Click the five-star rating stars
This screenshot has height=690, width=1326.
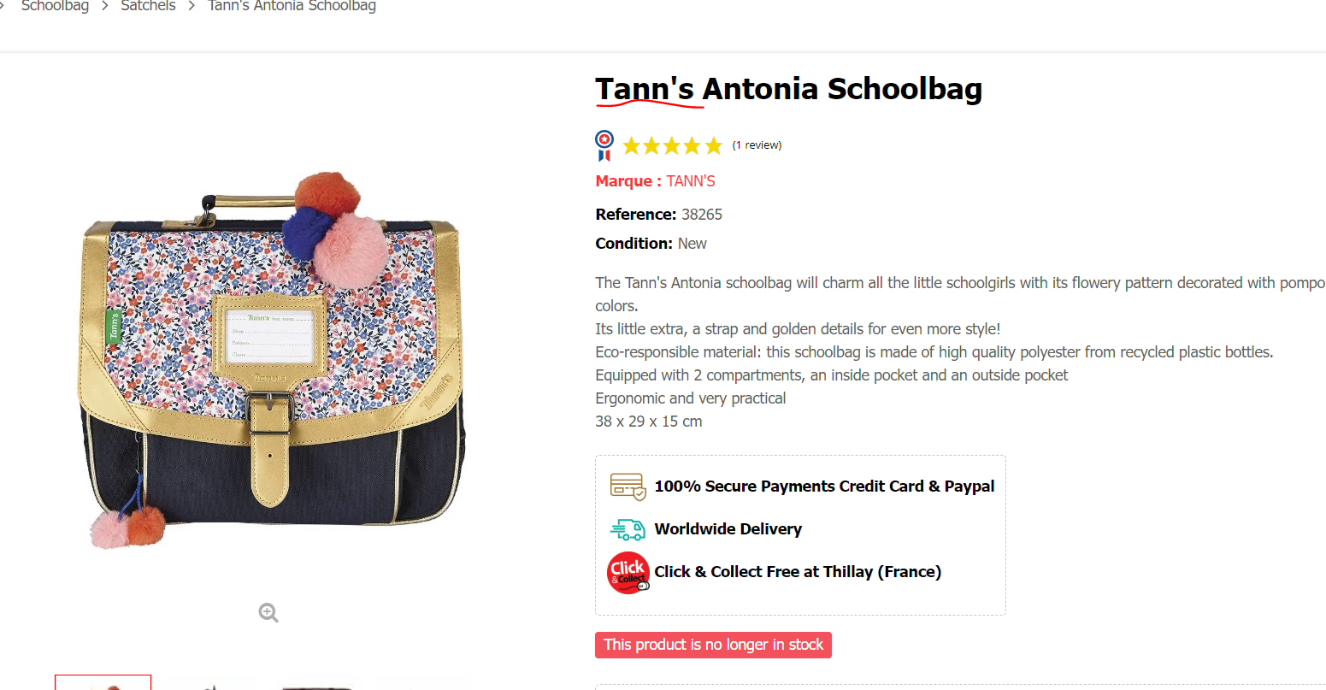point(672,145)
